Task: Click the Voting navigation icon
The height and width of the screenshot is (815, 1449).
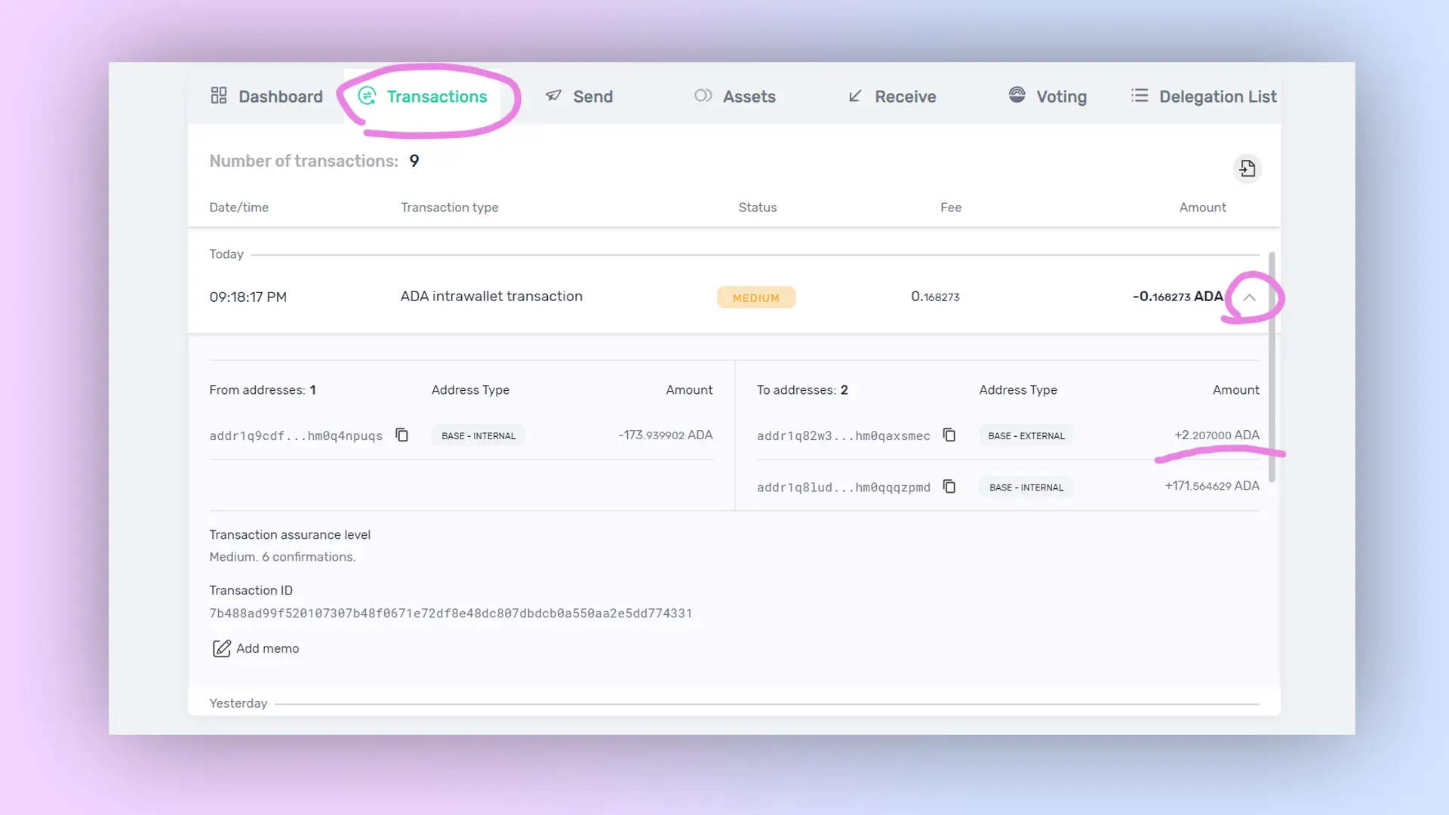Action: pos(1016,96)
